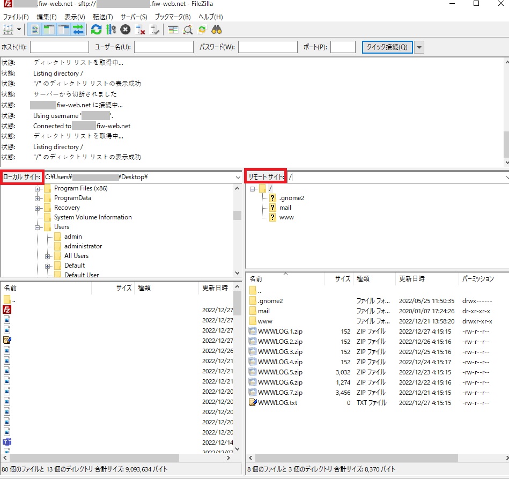This screenshot has height=479, width=509.
Task: Open the Site Manager dropdown arrow
Action: click(x=19, y=30)
